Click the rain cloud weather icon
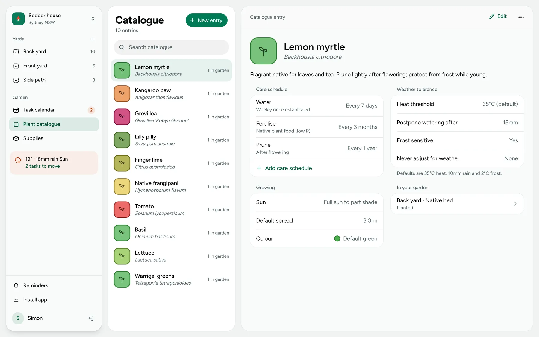 point(18,160)
